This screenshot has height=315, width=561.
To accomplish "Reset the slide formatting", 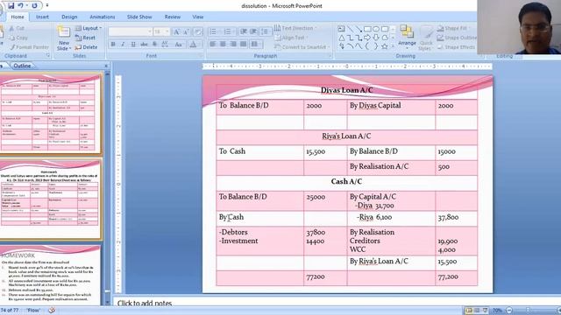I will point(85,38).
